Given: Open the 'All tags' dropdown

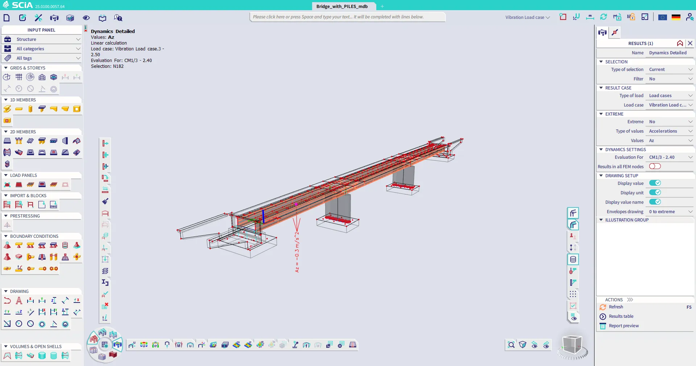Looking at the screenshot, I should click(x=42, y=58).
